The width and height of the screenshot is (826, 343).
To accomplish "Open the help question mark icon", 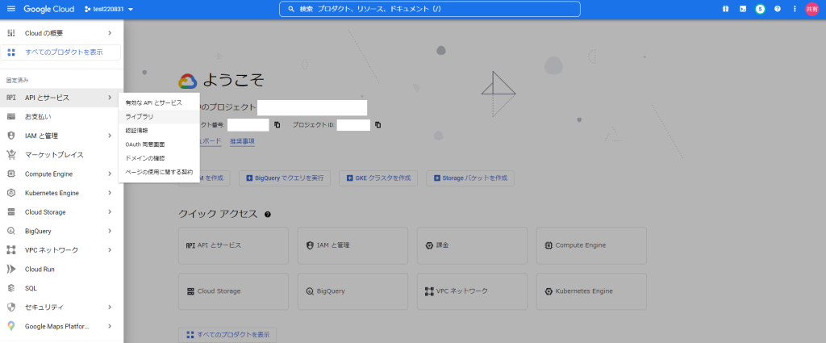I will [778, 9].
